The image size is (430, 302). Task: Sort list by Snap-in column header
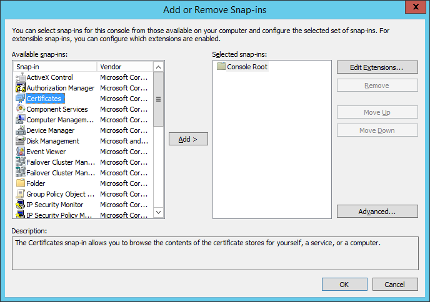[x=55, y=67]
